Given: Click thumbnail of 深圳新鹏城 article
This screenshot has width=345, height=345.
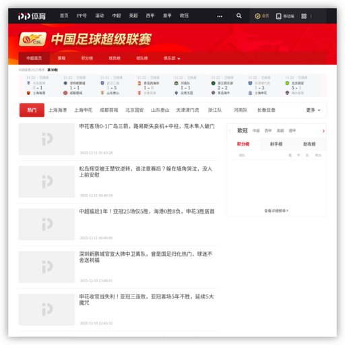Looking at the screenshot, I should point(46,267).
